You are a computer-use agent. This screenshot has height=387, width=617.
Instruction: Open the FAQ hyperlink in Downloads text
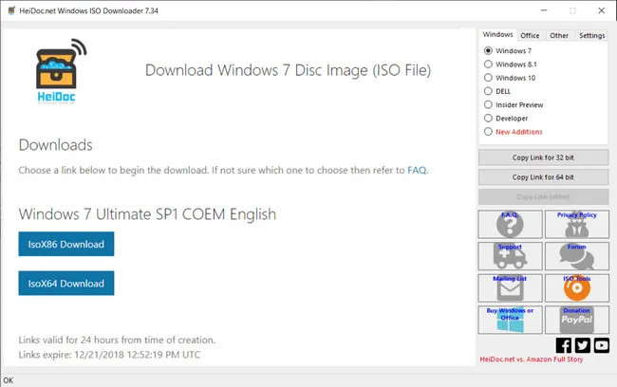click(417, 171)
